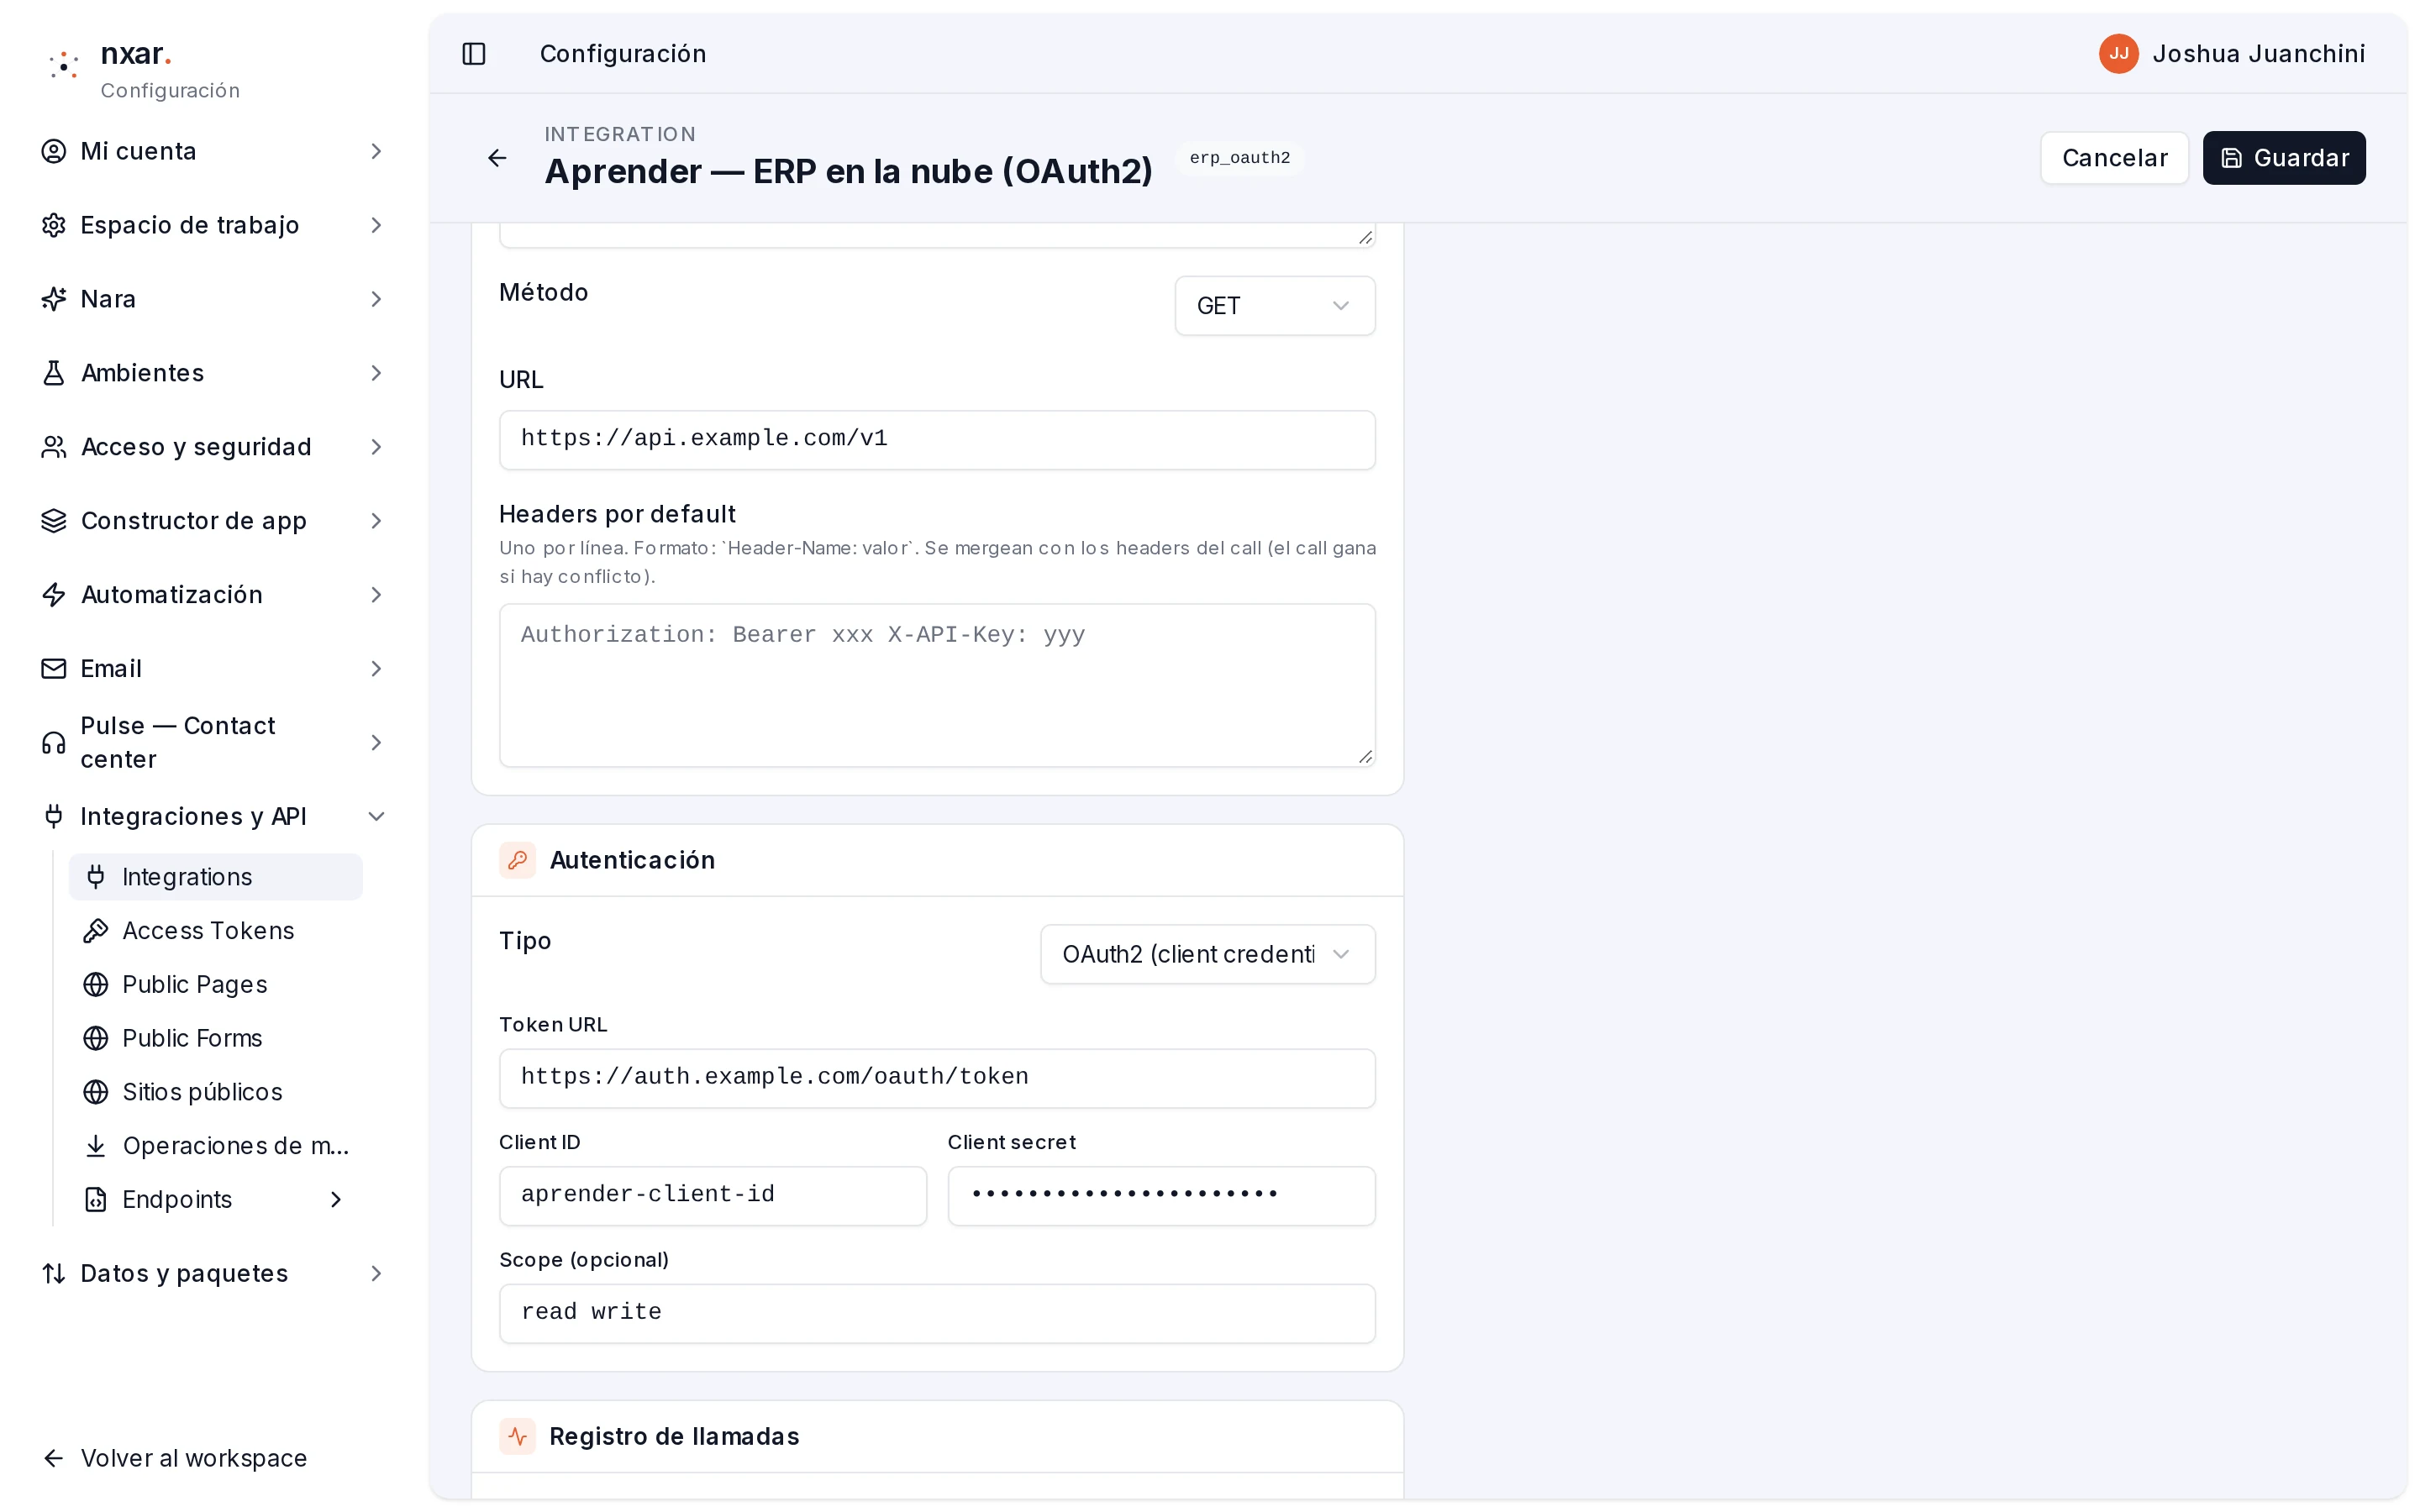The height and width of the screenshot is (1512, 2420).
Task: Click the Datos y paquetes arrows icon
Action: click(x=54, y=1273)
